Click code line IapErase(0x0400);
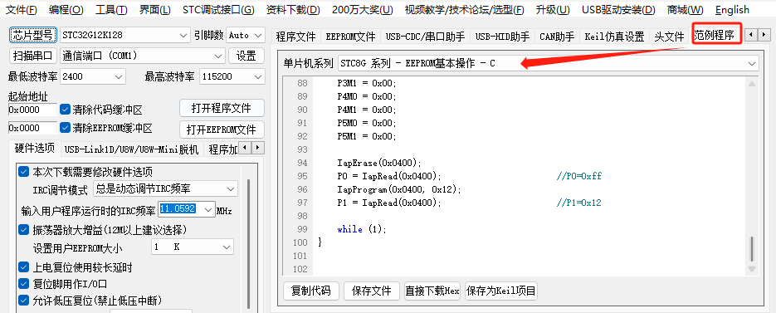Screen dimensions: 776x313 (x=379, y=163)
